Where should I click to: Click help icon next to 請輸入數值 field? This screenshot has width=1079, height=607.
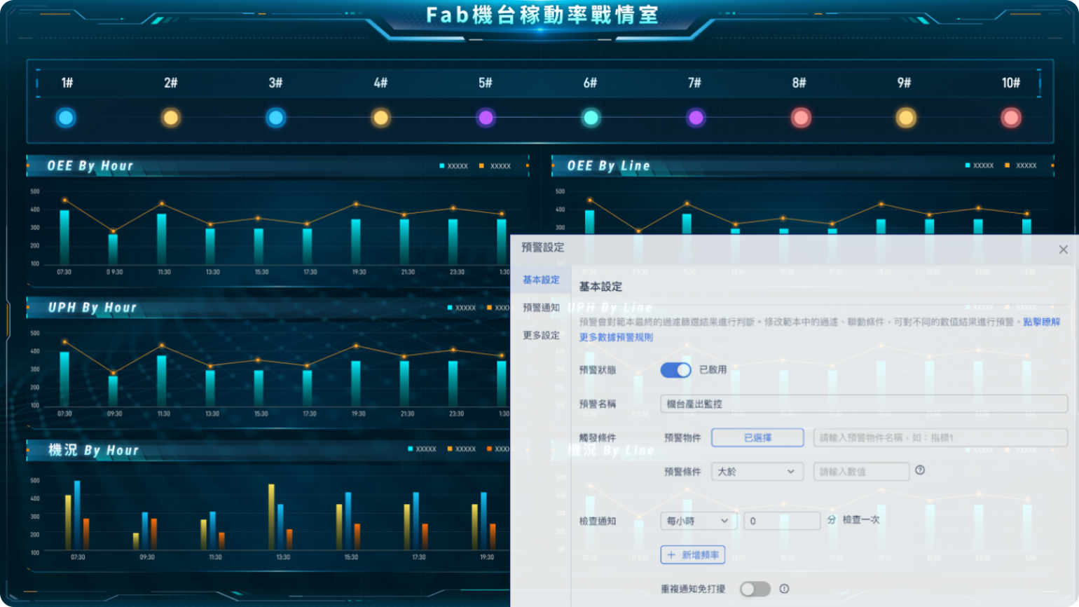click(920, 470)
